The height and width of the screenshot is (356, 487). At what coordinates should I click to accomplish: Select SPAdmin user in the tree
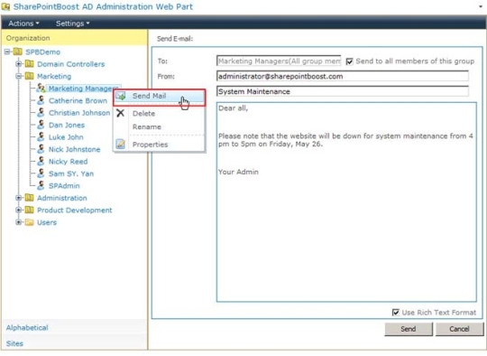tap(64, 186)
